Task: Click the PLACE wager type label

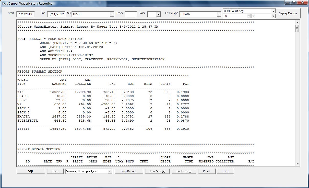Action: [22, 96]
